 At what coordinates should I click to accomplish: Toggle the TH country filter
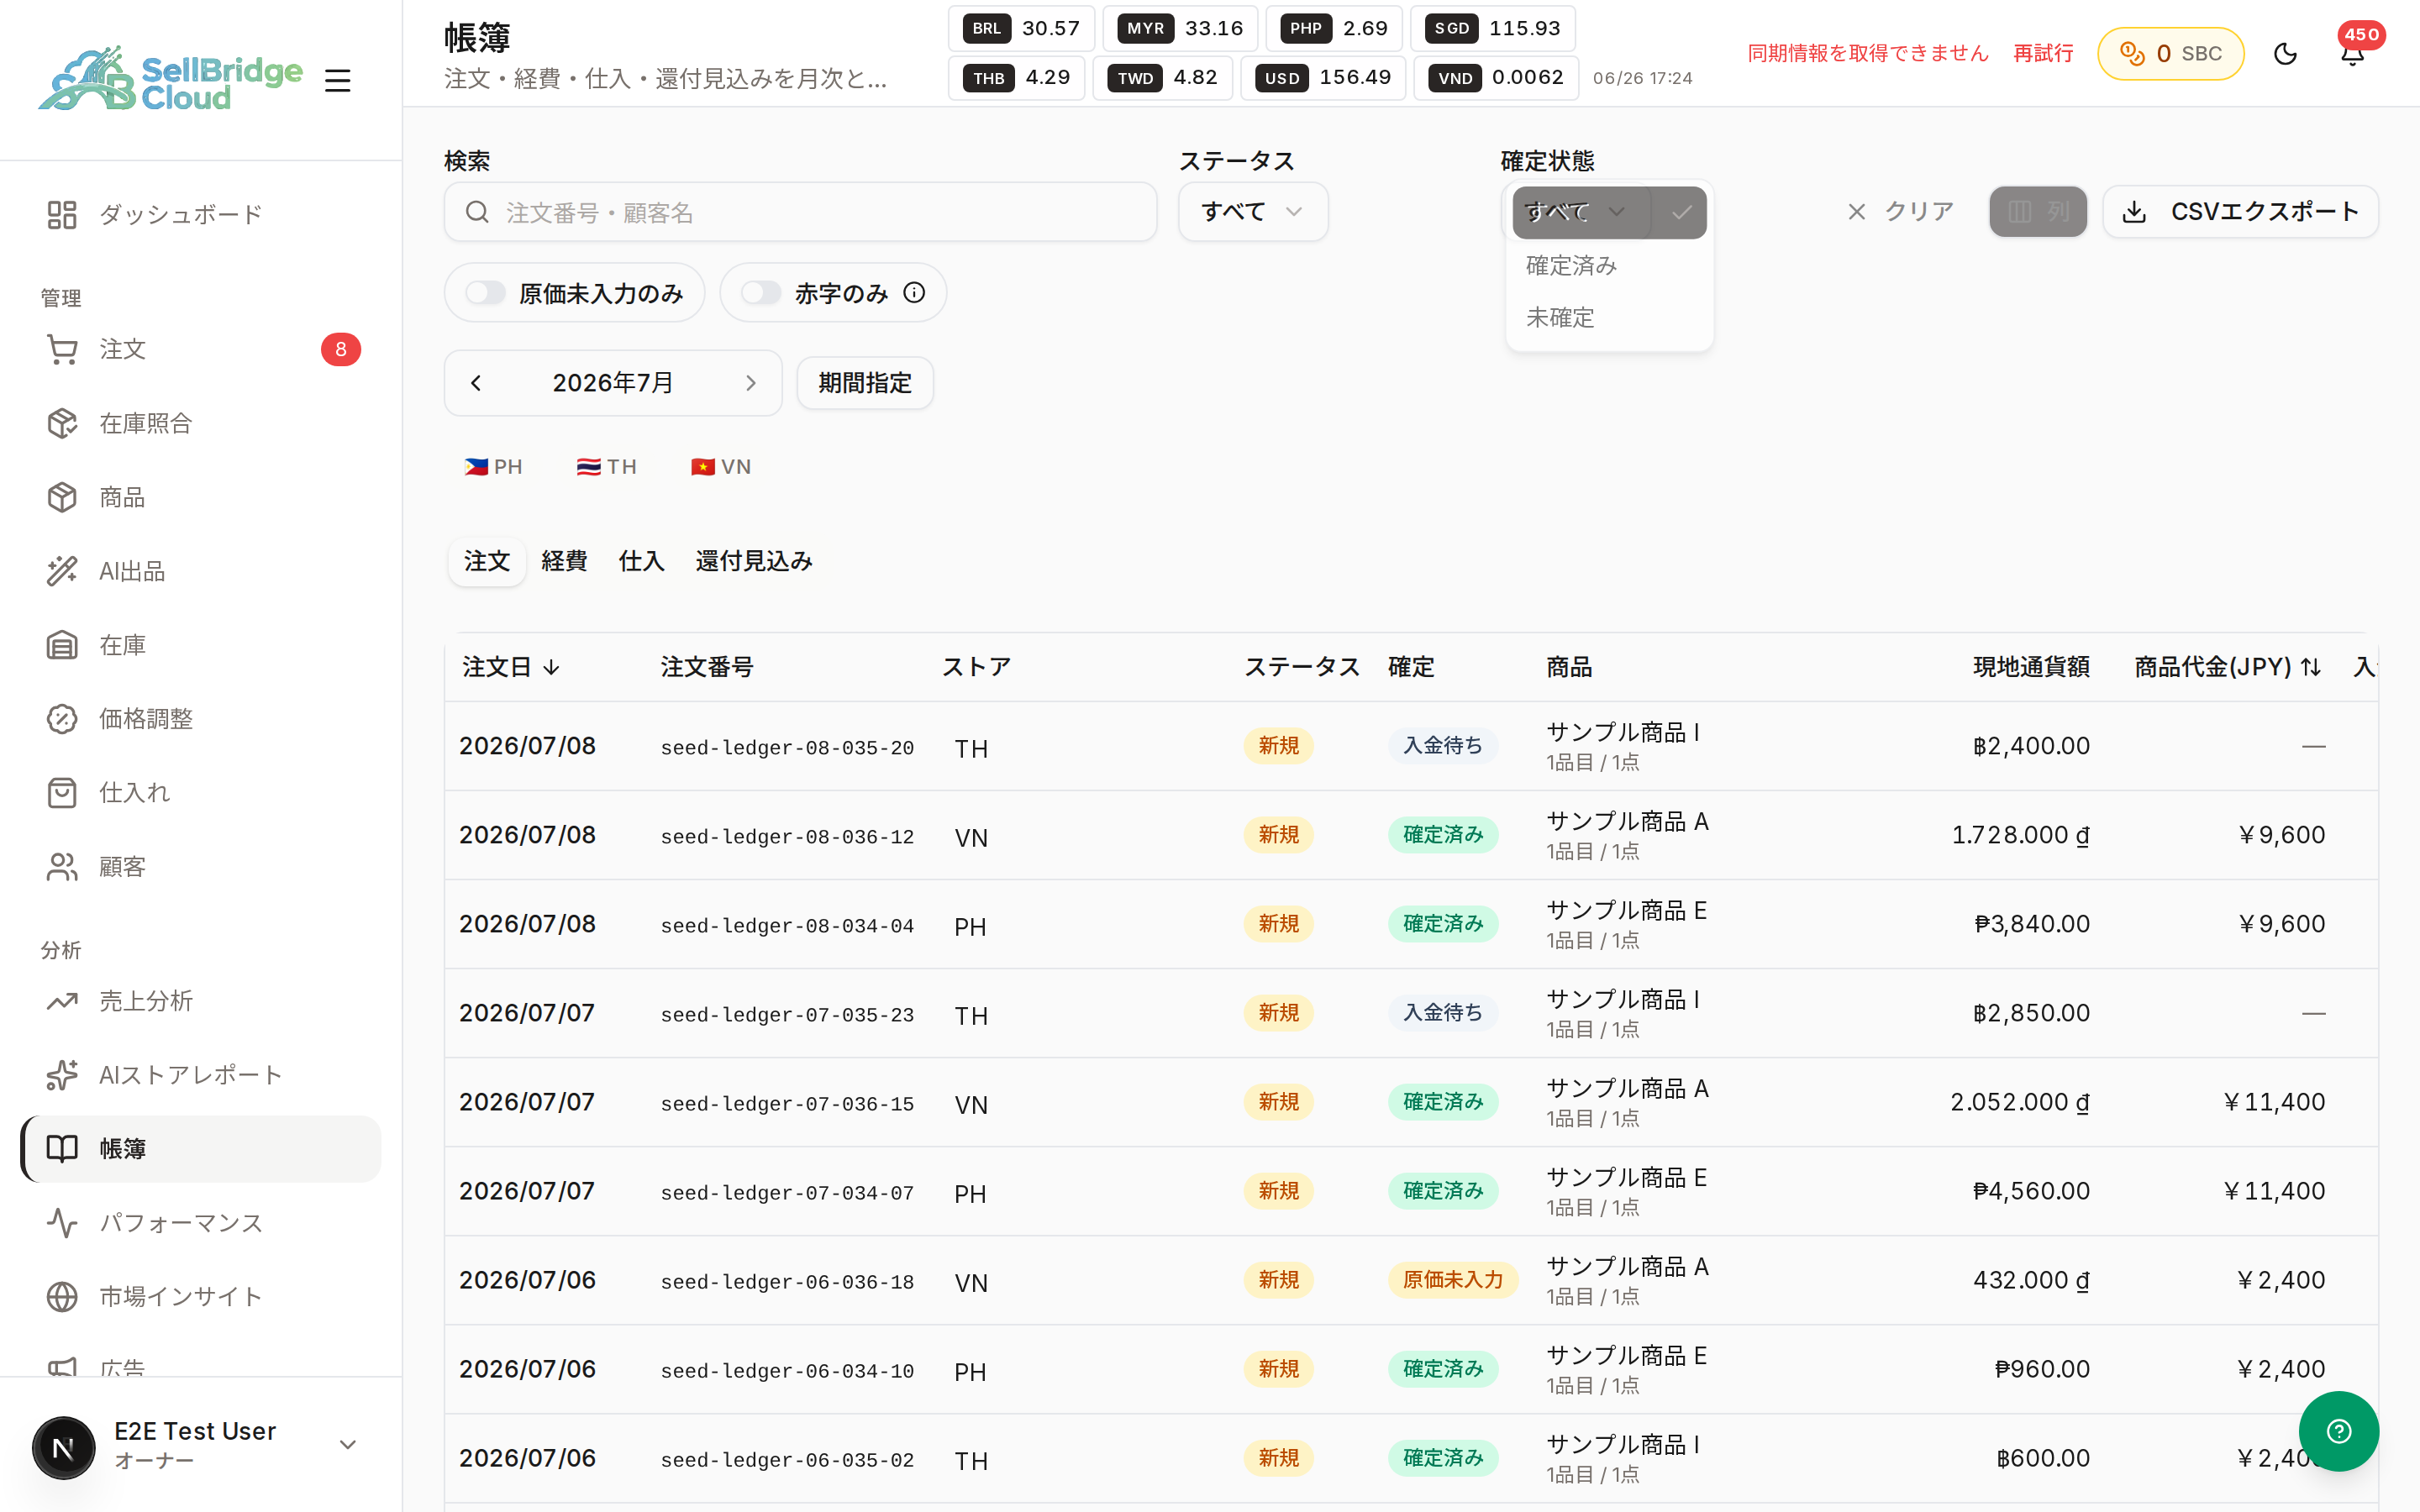tap(606, 467)
